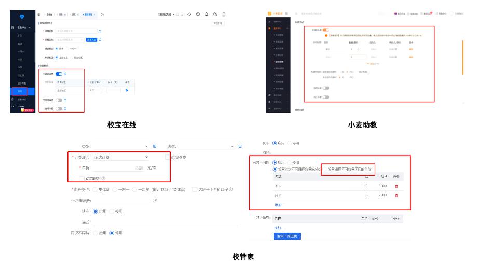Turn off the orange toggle in 小麦助教
478x267 pixels.
click(326, 30)
